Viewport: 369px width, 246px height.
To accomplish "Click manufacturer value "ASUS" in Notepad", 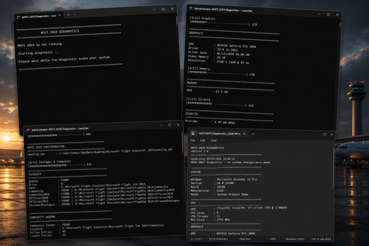I will [220, 191].
